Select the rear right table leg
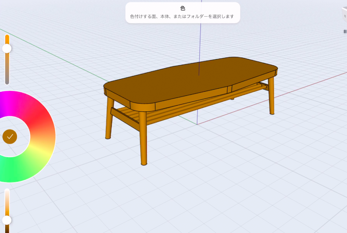347x233 pixels. 271,96
